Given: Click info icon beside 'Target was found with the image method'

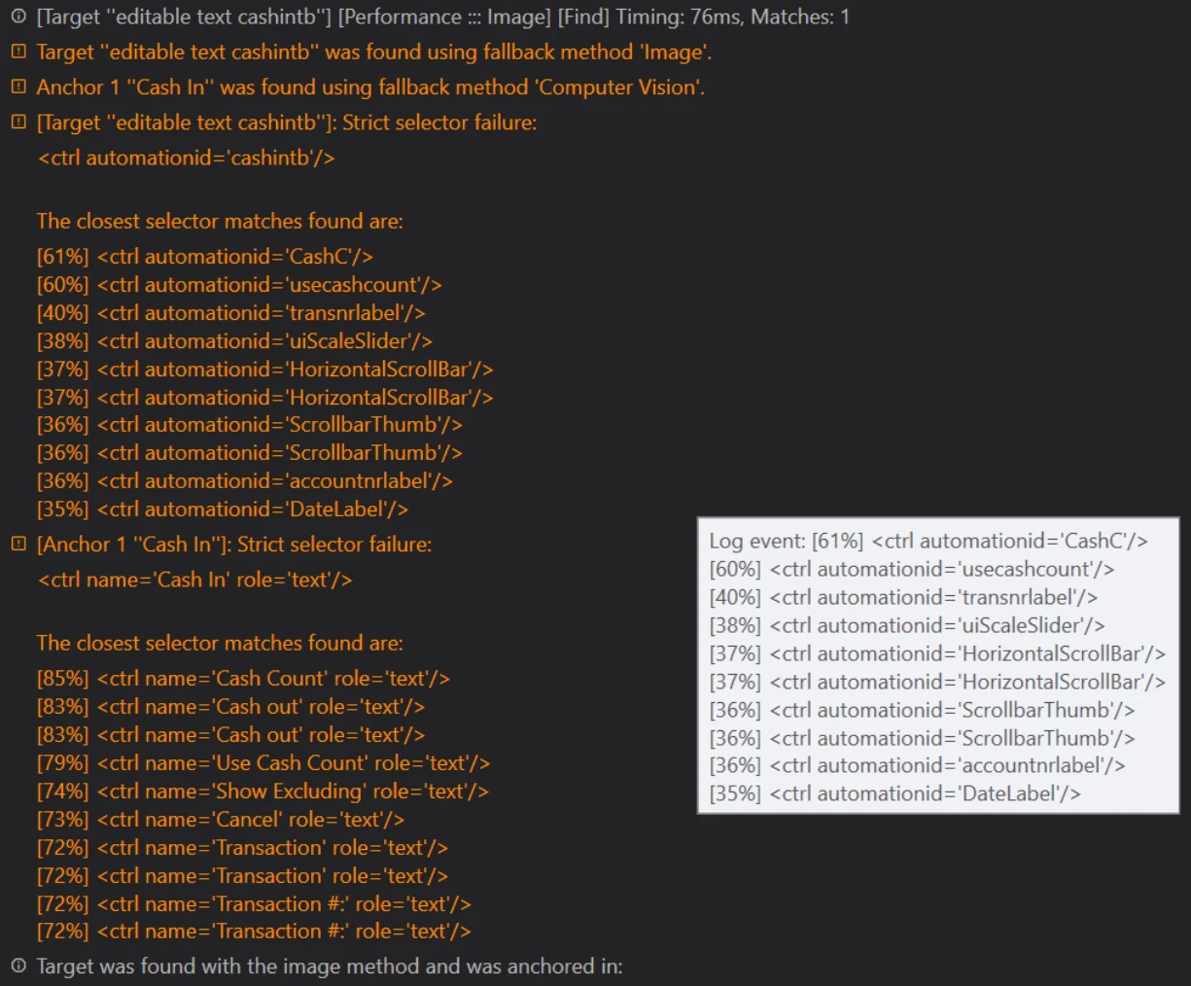Looking at the screenshot, I should click(18, 966).
